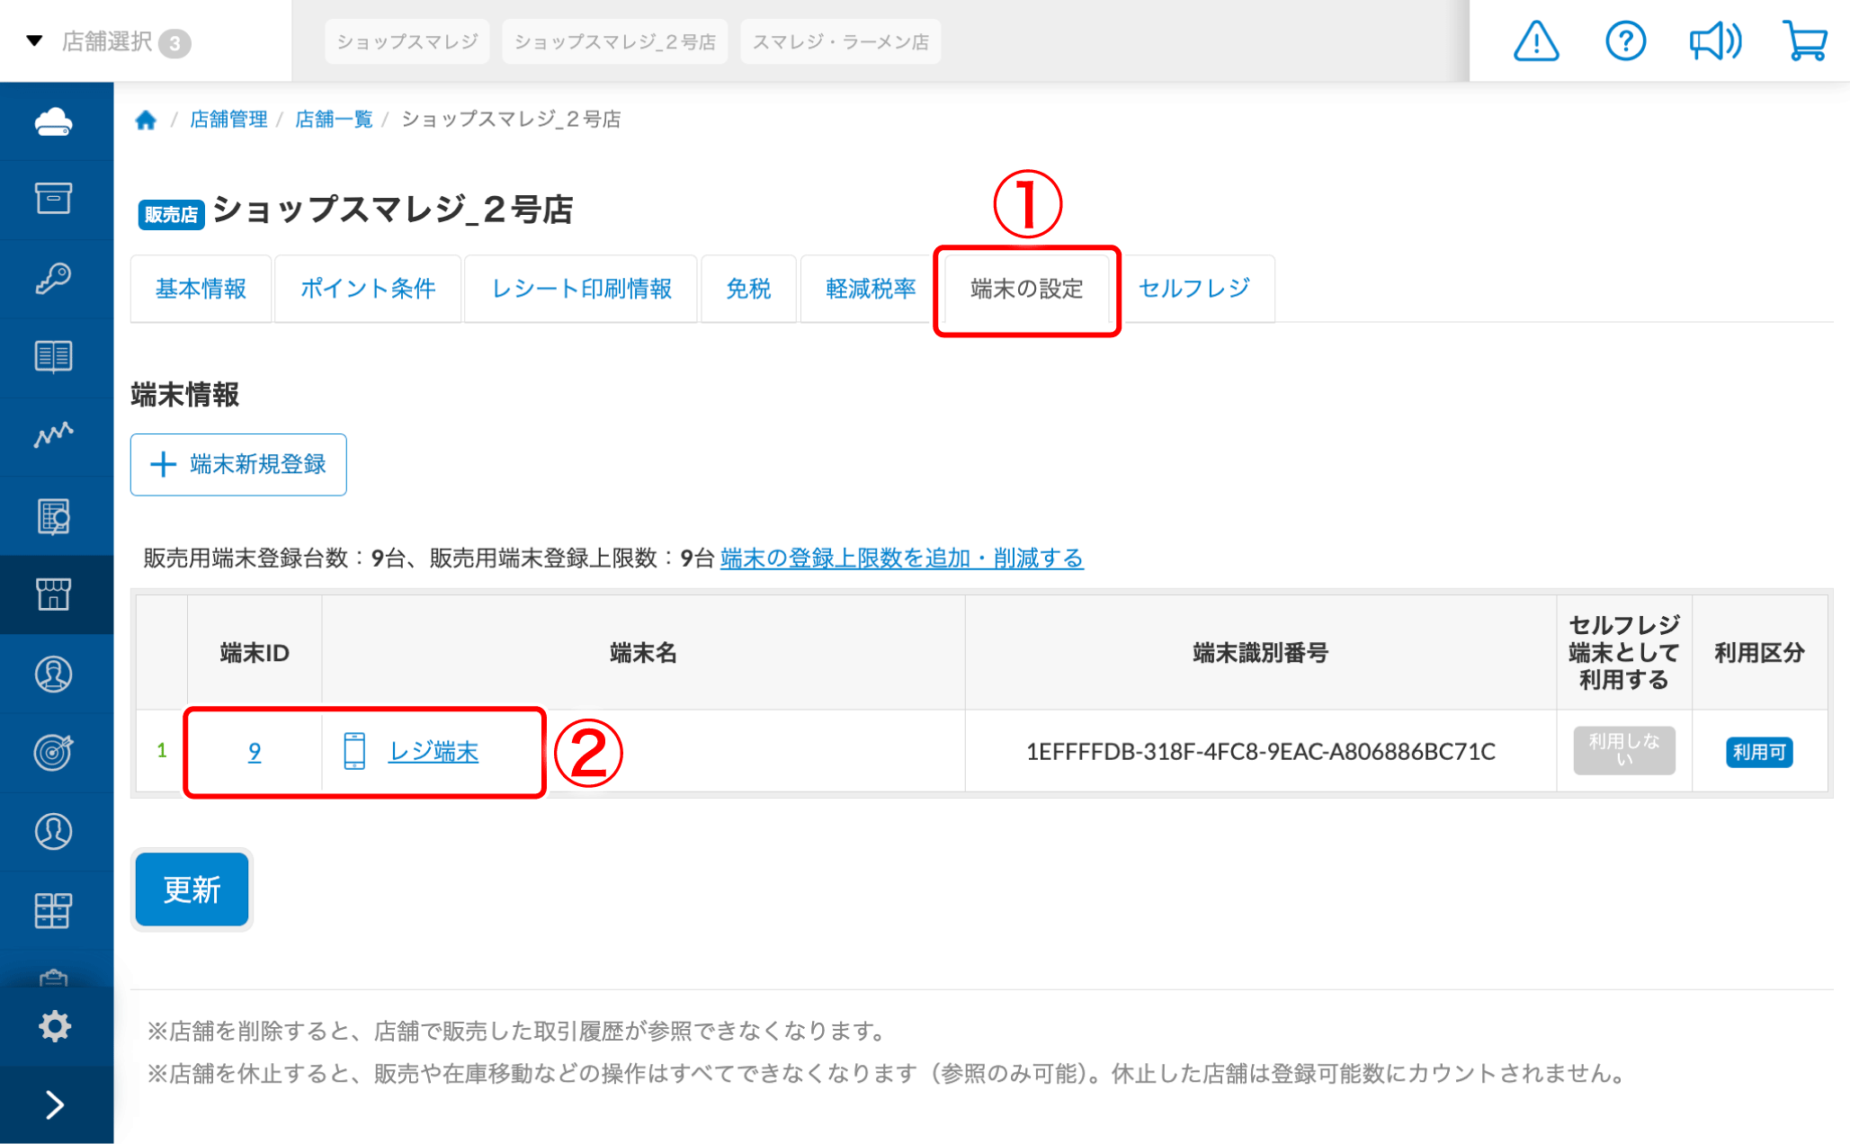Switch to the 軽減税率 tab
The height and width of the screenshot is (1144, 1850).
(871, 289)
